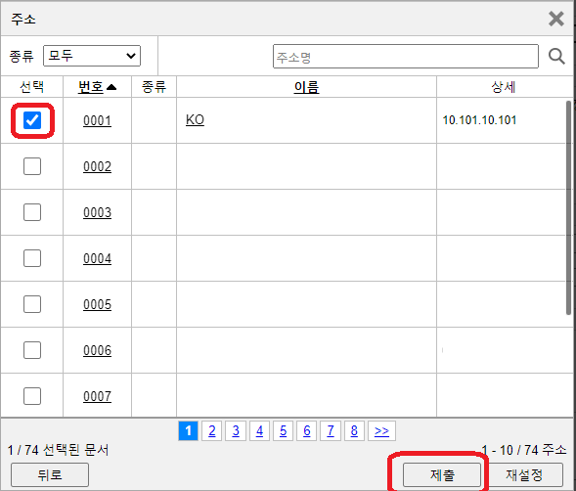Open address number 0006 link
This screenshot has height=491, width=576.
click(x=97, y=350)
